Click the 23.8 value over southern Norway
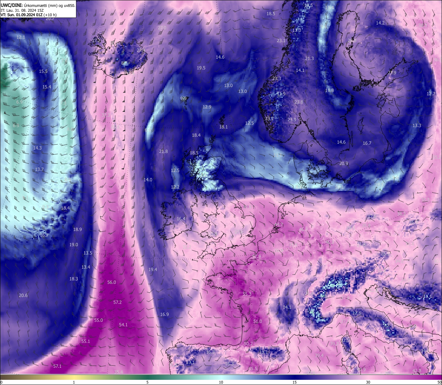Screen dimensions: 442x385 (299, 102)
